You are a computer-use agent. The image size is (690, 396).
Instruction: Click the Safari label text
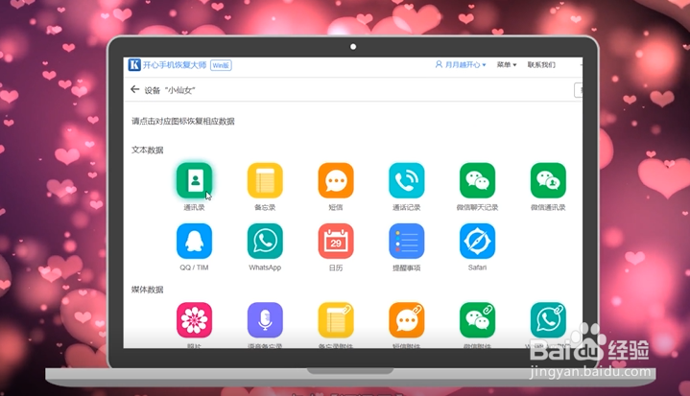478,268
